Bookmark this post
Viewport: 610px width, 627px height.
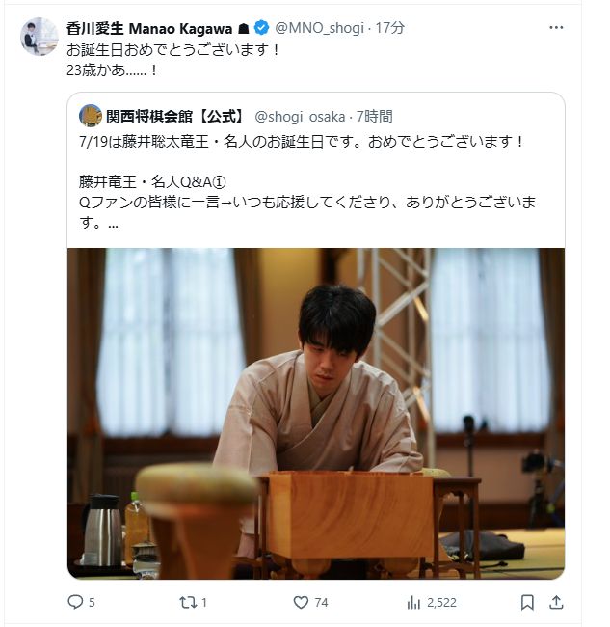[527, 602]
